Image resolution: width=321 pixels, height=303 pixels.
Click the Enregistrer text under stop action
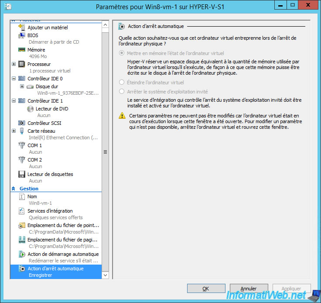coord(40,275)
